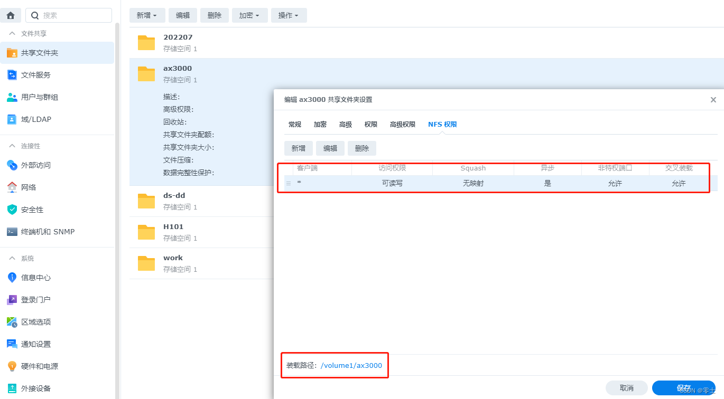Collapse the File Sharing (文件共享) section
724x399 pixels.
[x=12, y=34]
